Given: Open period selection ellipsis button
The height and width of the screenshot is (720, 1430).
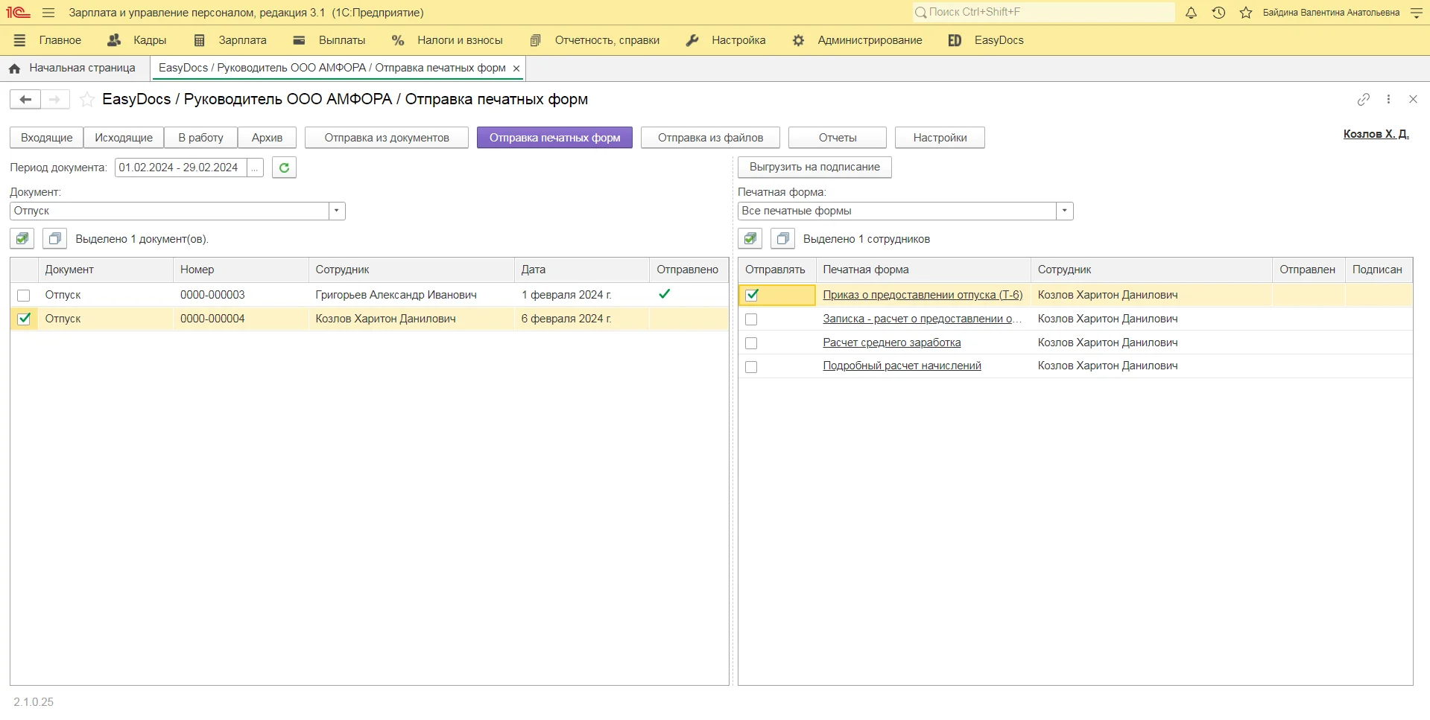Looking at the screenshot, I should (x=255, y=168).
